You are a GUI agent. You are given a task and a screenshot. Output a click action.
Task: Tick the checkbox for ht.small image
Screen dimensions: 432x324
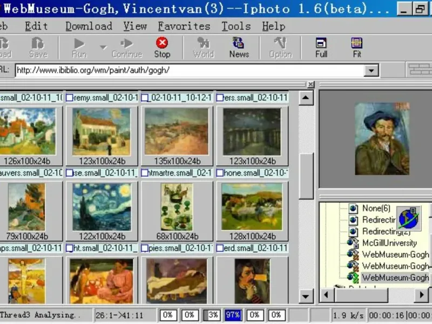70,248
